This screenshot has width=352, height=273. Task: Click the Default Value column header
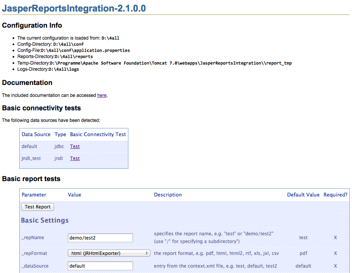(303, 195)
